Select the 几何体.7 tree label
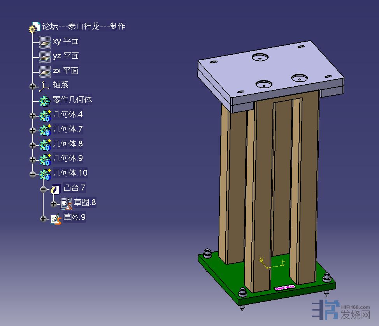 [x=68, y=129]
